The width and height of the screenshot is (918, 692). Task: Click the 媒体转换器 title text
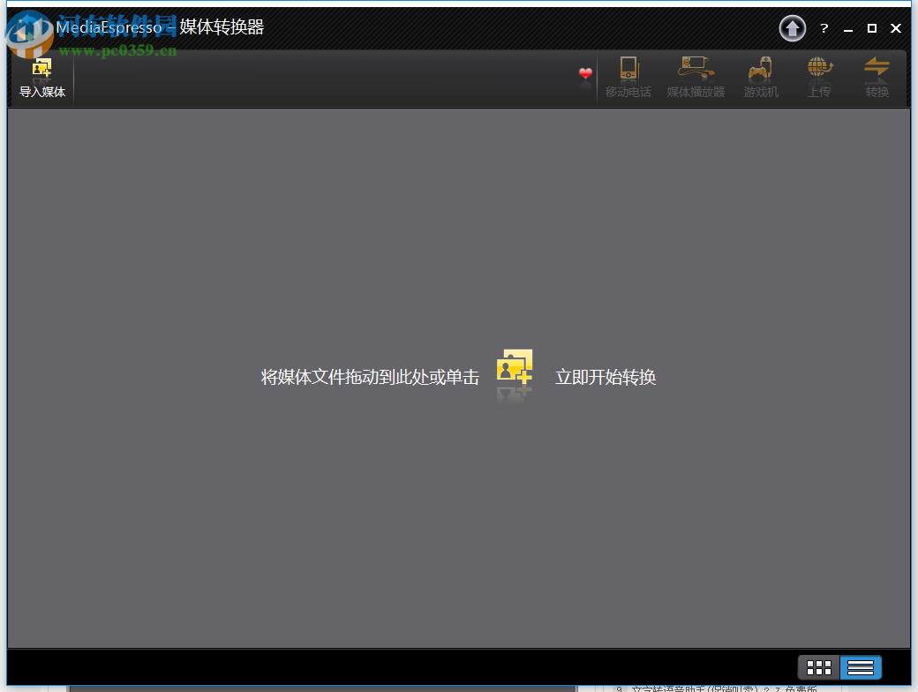[223, 27]
